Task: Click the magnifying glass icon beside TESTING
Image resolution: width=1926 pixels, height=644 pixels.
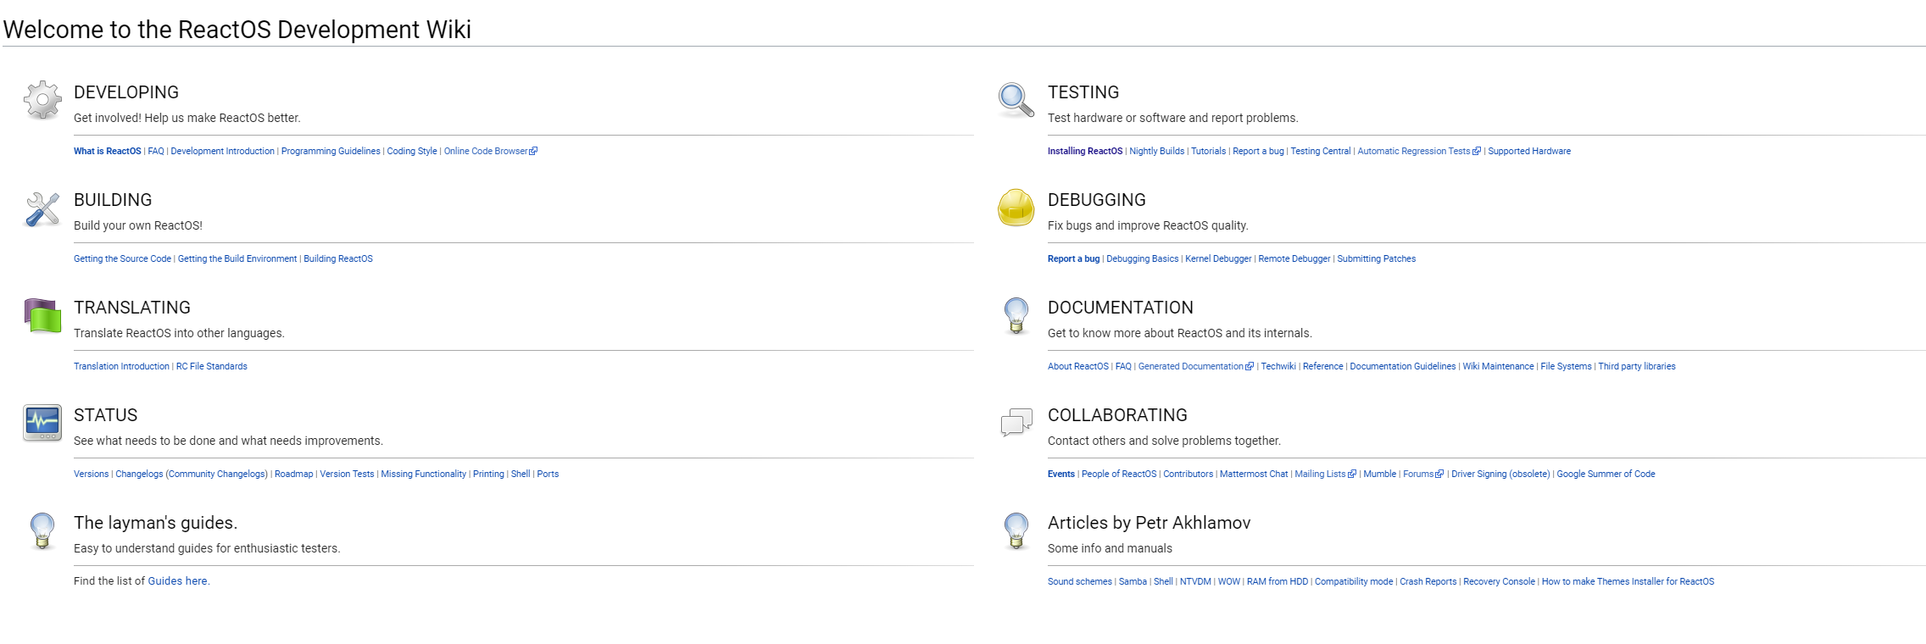Action: [x=1016, y=100]
